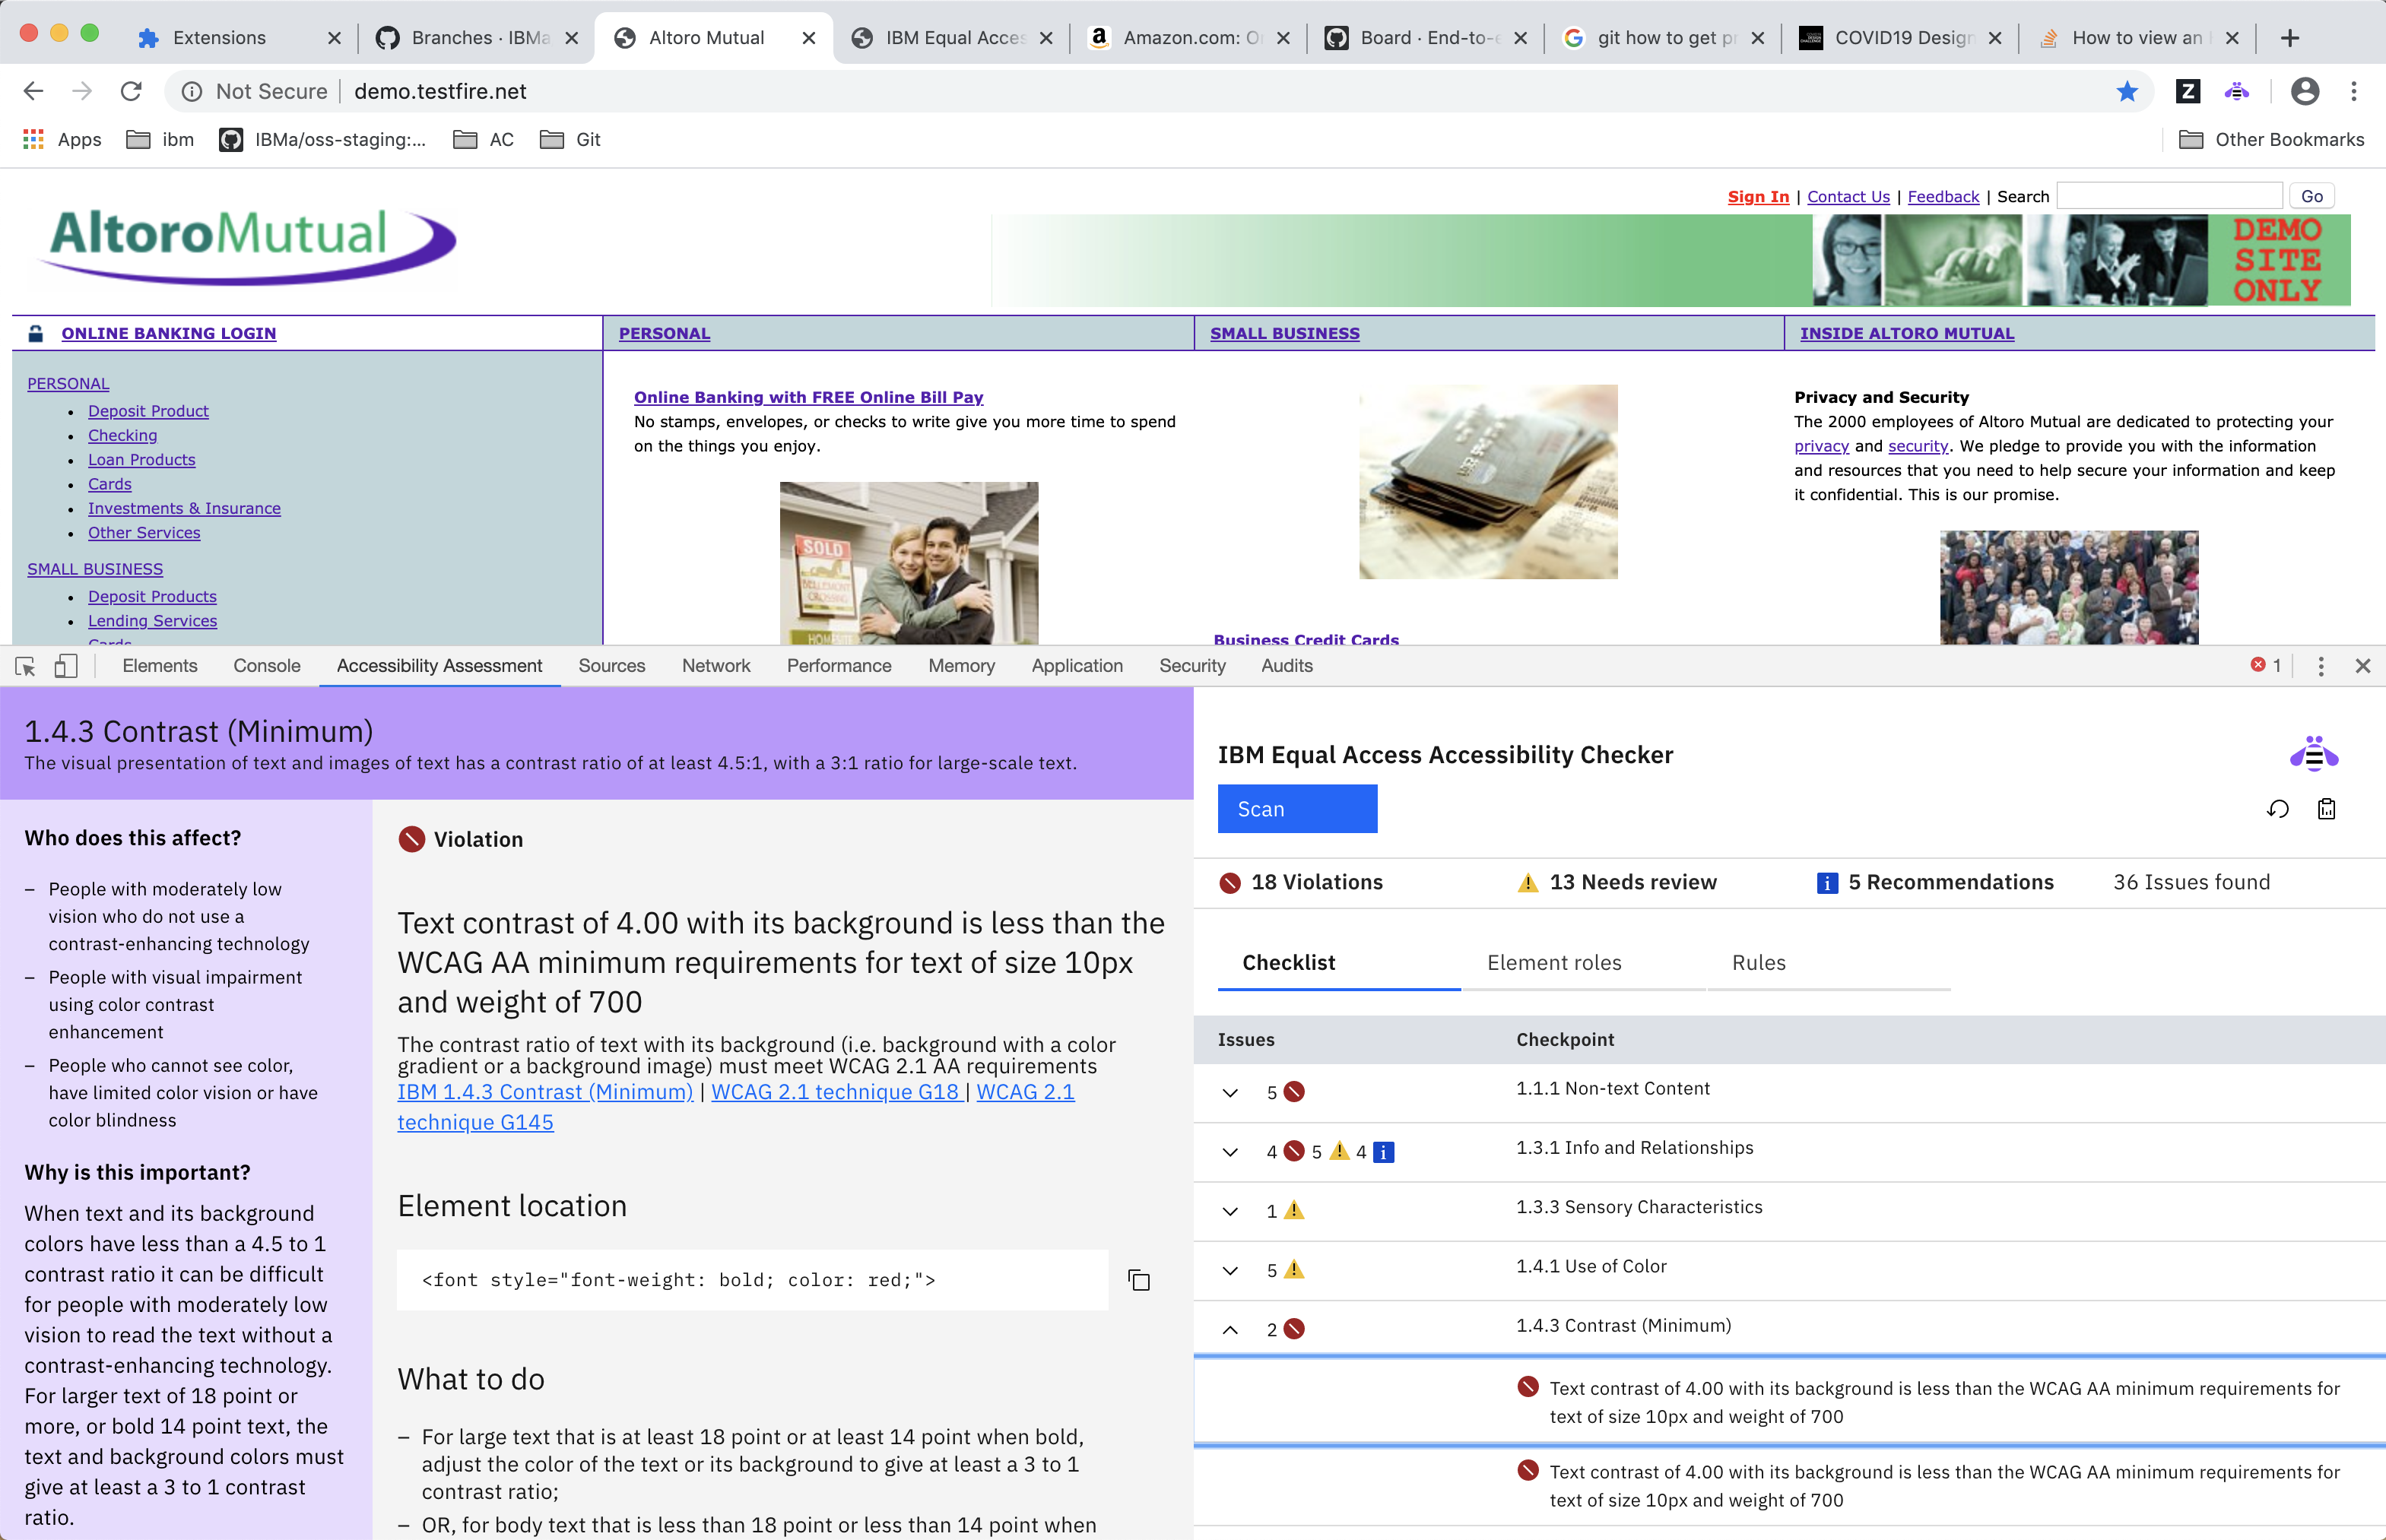
Task: Switch to the Elements DevTools tab
Action: point(160,666)
